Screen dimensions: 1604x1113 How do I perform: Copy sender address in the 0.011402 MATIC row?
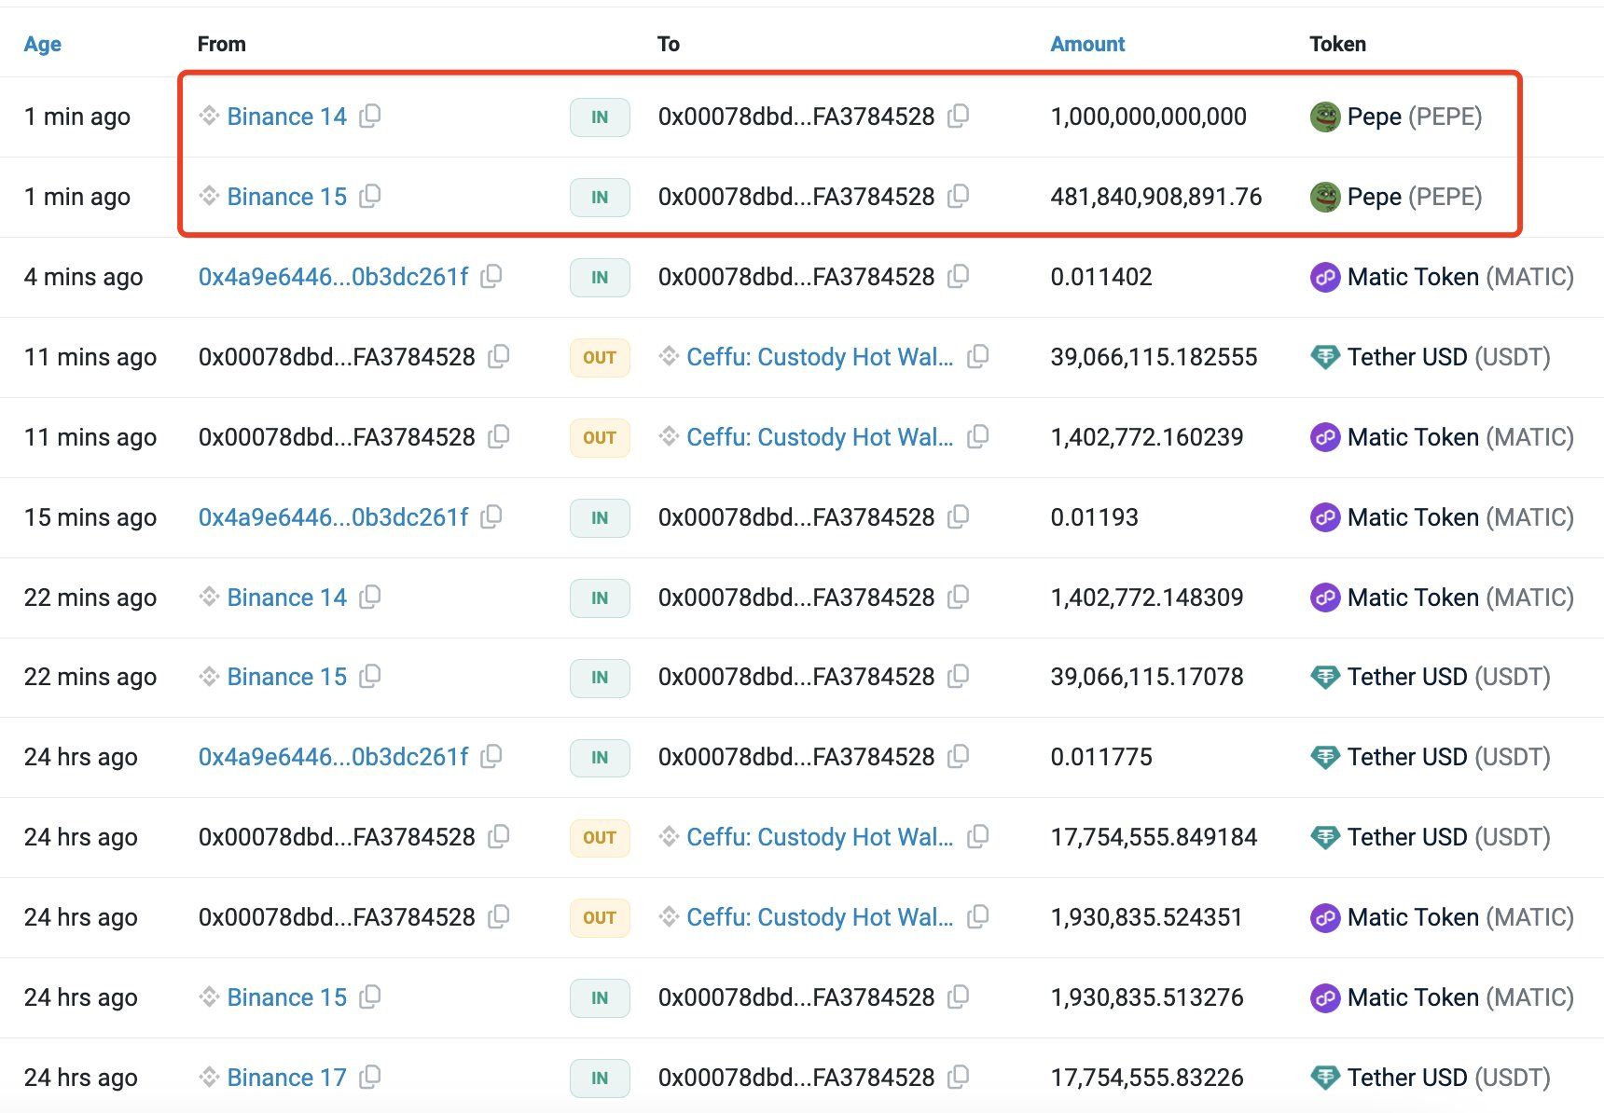(491, 276)
